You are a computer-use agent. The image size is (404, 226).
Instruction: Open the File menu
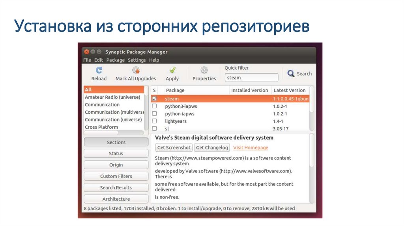point(87,60)
